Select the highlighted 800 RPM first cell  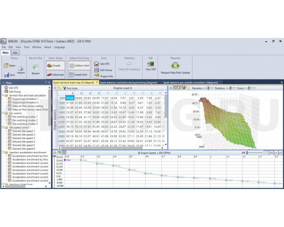pyautogui.click(x=70, y=98)
